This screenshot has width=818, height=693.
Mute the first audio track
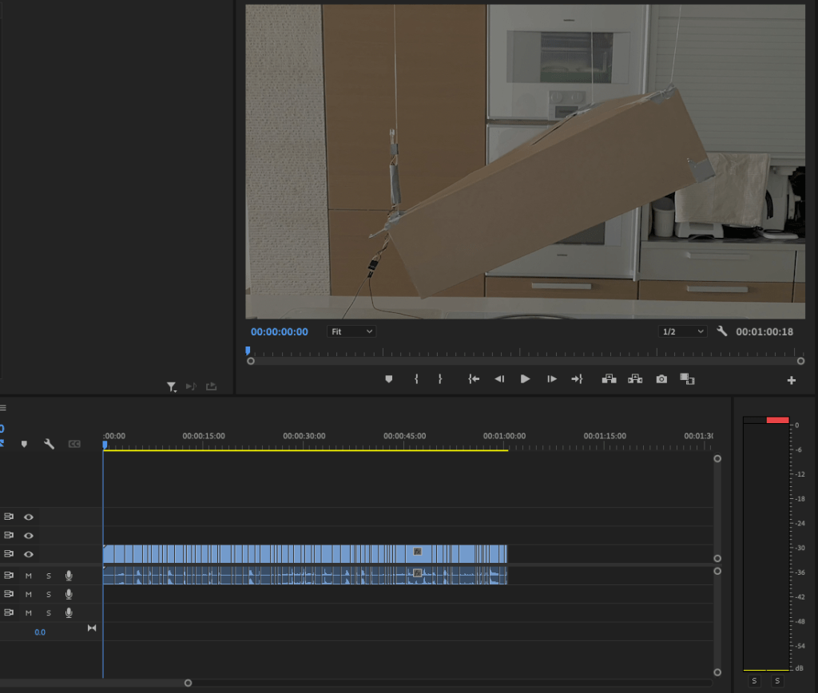[x=29, y=576]
